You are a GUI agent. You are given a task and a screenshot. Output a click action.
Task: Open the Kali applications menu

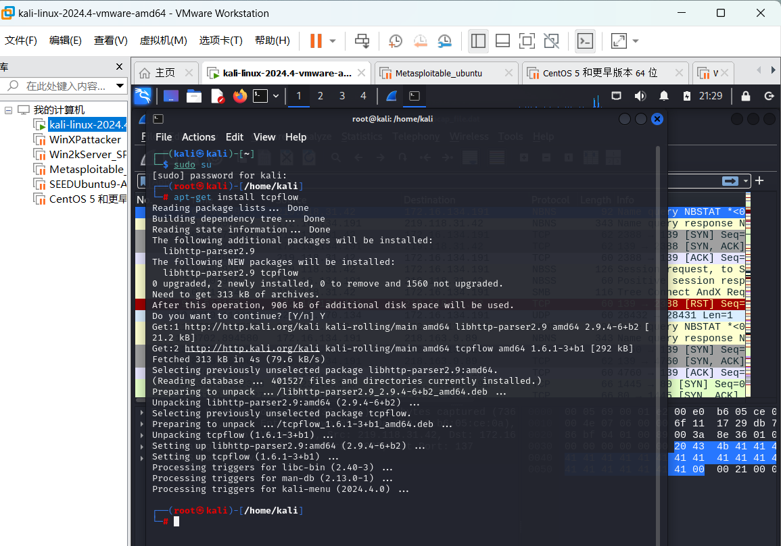(143, 96)
